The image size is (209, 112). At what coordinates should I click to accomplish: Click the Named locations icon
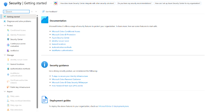tap(8, 64)
